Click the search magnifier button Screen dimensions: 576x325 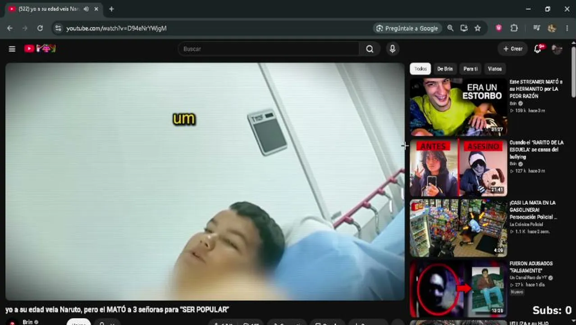click(370, 49)
